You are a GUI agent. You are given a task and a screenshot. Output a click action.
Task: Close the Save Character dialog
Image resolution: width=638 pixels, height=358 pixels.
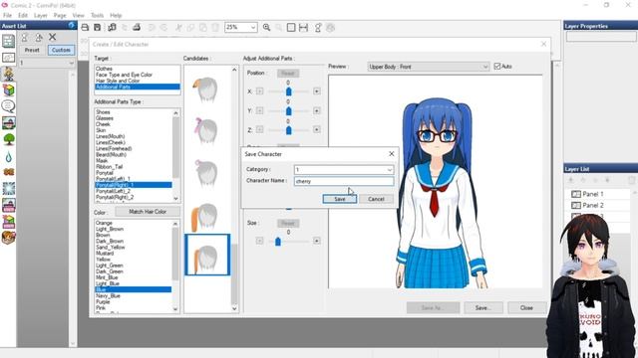(x=391, y=154)
